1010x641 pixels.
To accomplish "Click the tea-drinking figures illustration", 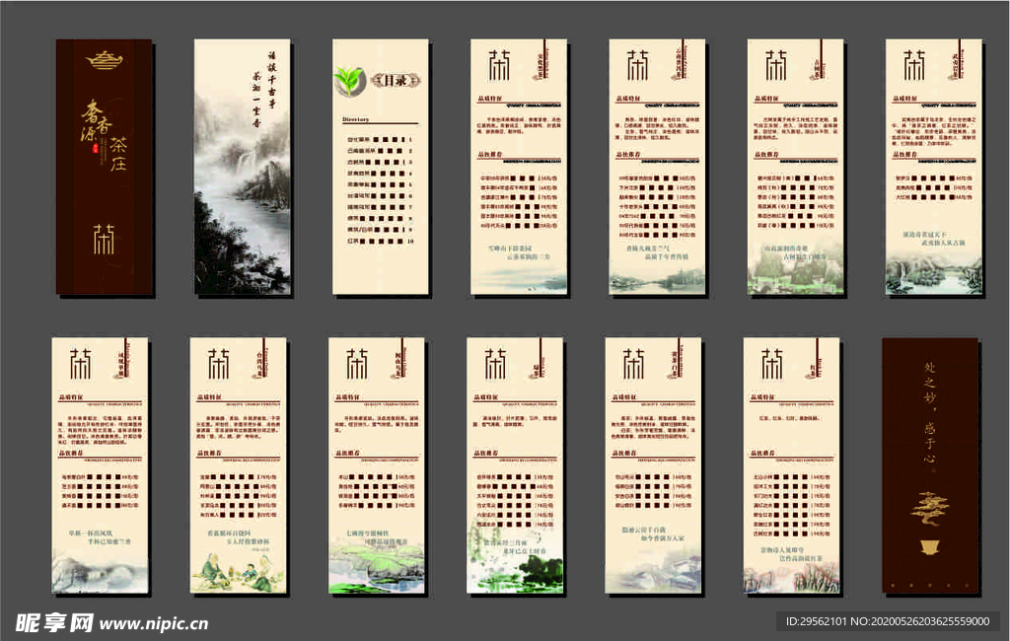I will pyautogui.click(x=239, y=573).
